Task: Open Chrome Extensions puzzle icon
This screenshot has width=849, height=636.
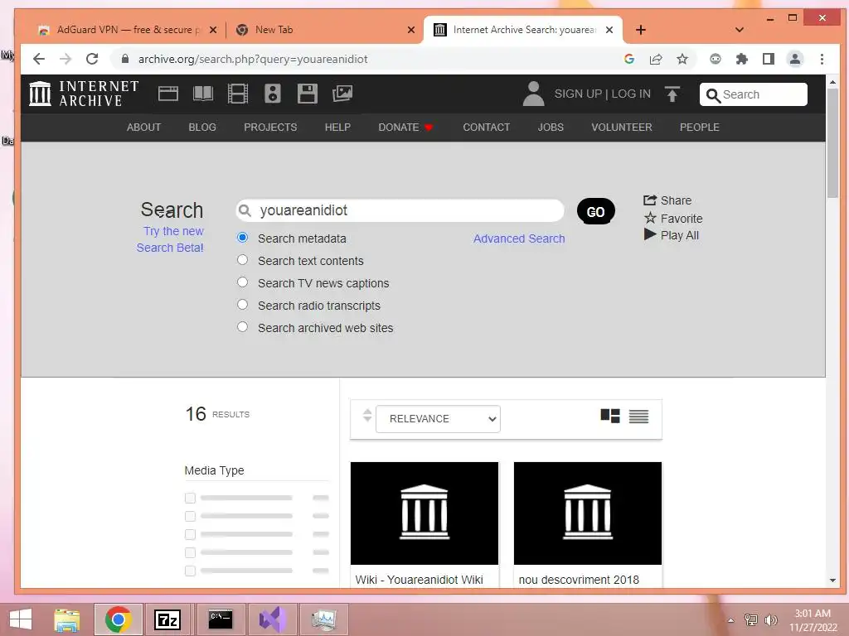Action: click(742, 59)
